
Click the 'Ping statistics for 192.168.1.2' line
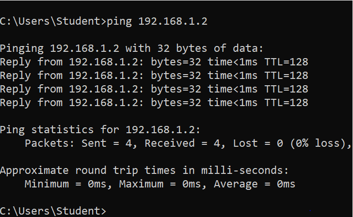pyautogui.click(x=100, y=130)
